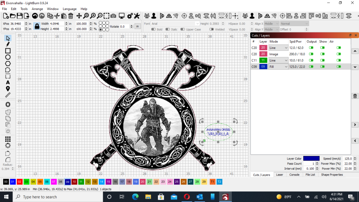359x202 pixels.
Task: Delete the selected layer with the panel trash icon
Action: (355, 96)
